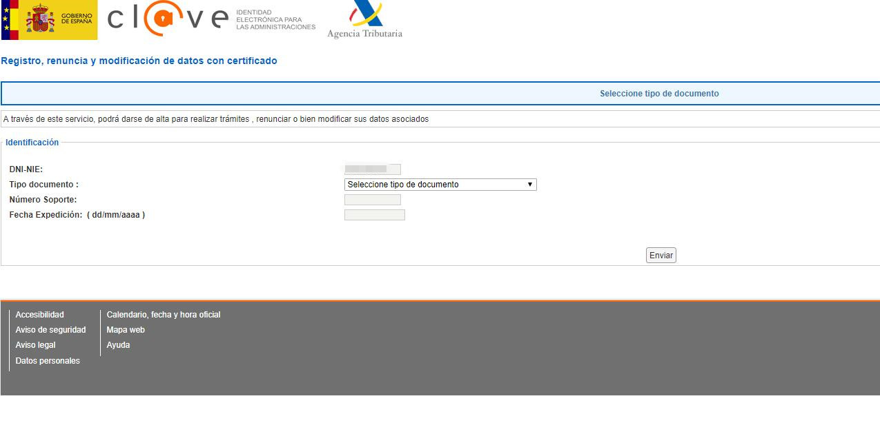Go to Aviso legal in footer
Screen dimensions: 880x447
[35, 345]
